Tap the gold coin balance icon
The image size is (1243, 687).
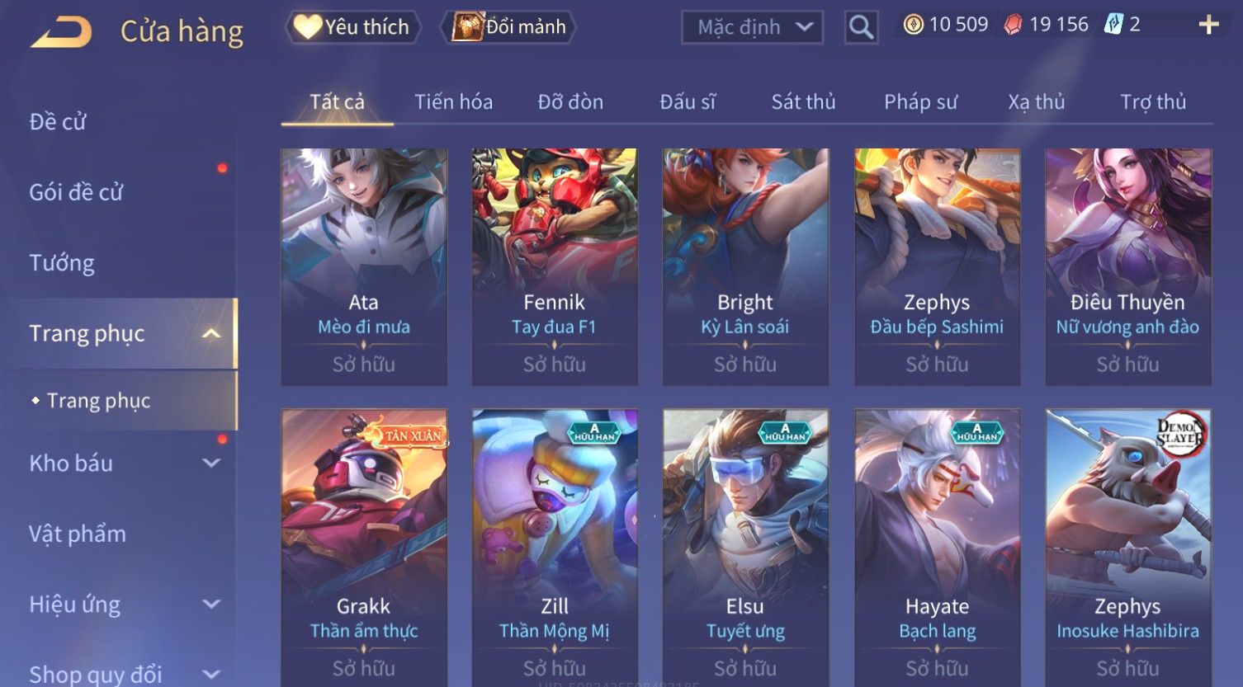(x=913, y=25)
